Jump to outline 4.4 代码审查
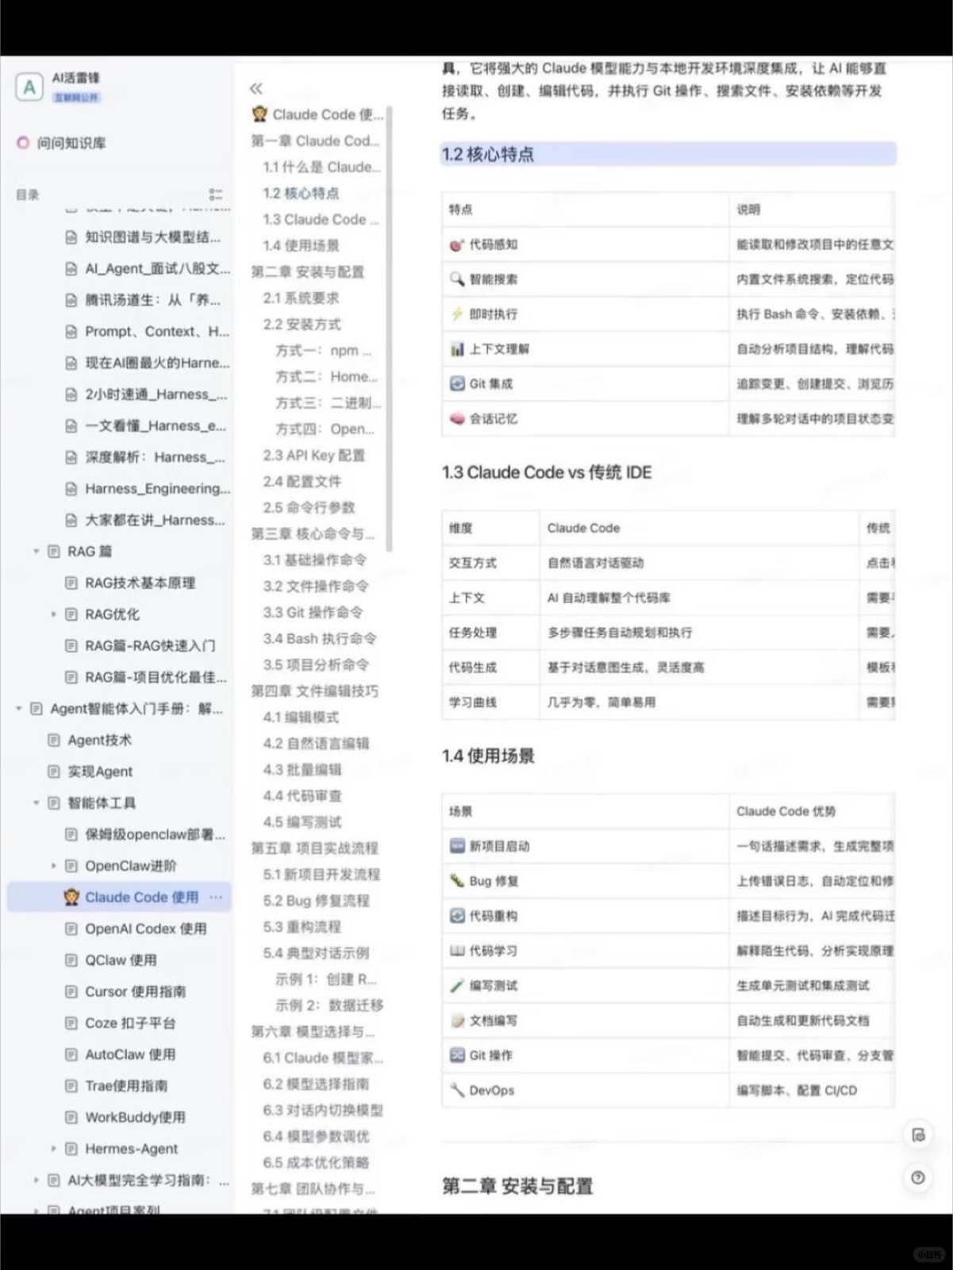Image resolution: width=953 pixels, height=1270 pixels. 302,795
